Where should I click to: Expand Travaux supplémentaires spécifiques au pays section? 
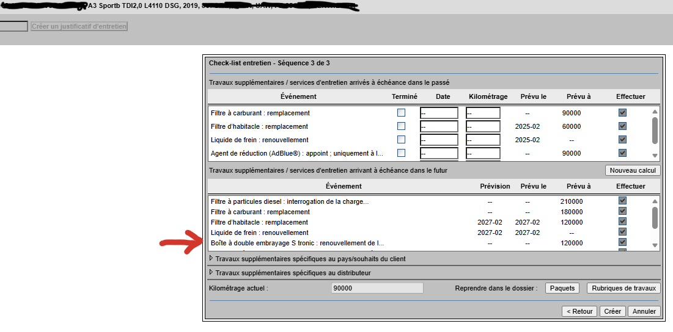[212, 259]
